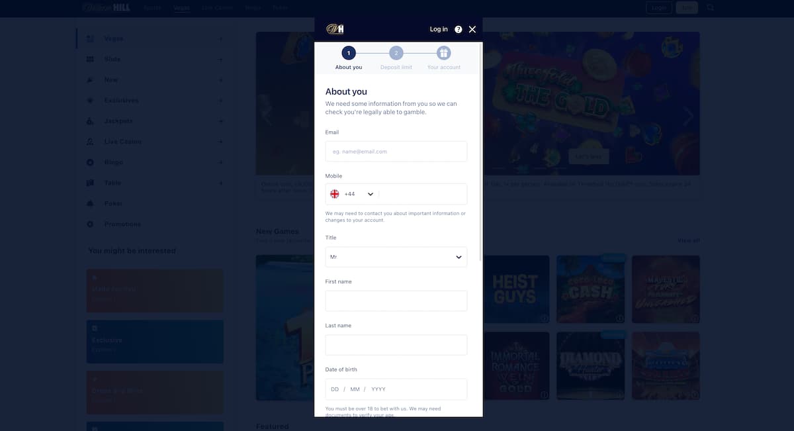Click the next arrow on the banner carousel
Screen dimensions: 794x431
pos(689,117)
